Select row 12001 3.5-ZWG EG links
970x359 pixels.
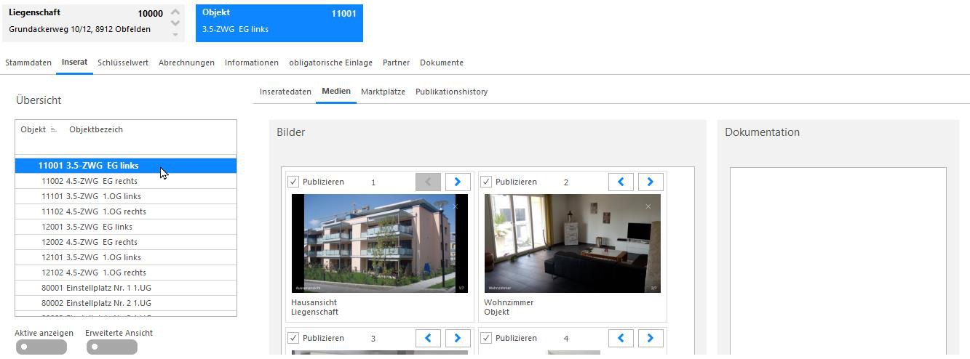[126, 227]
